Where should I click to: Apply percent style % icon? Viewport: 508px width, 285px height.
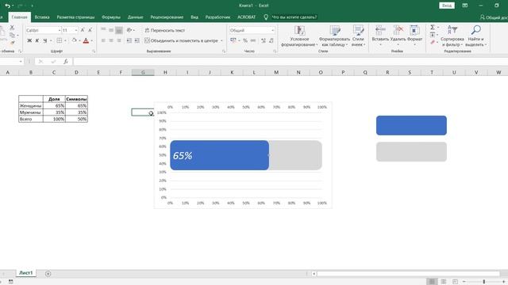pos(245,40)
